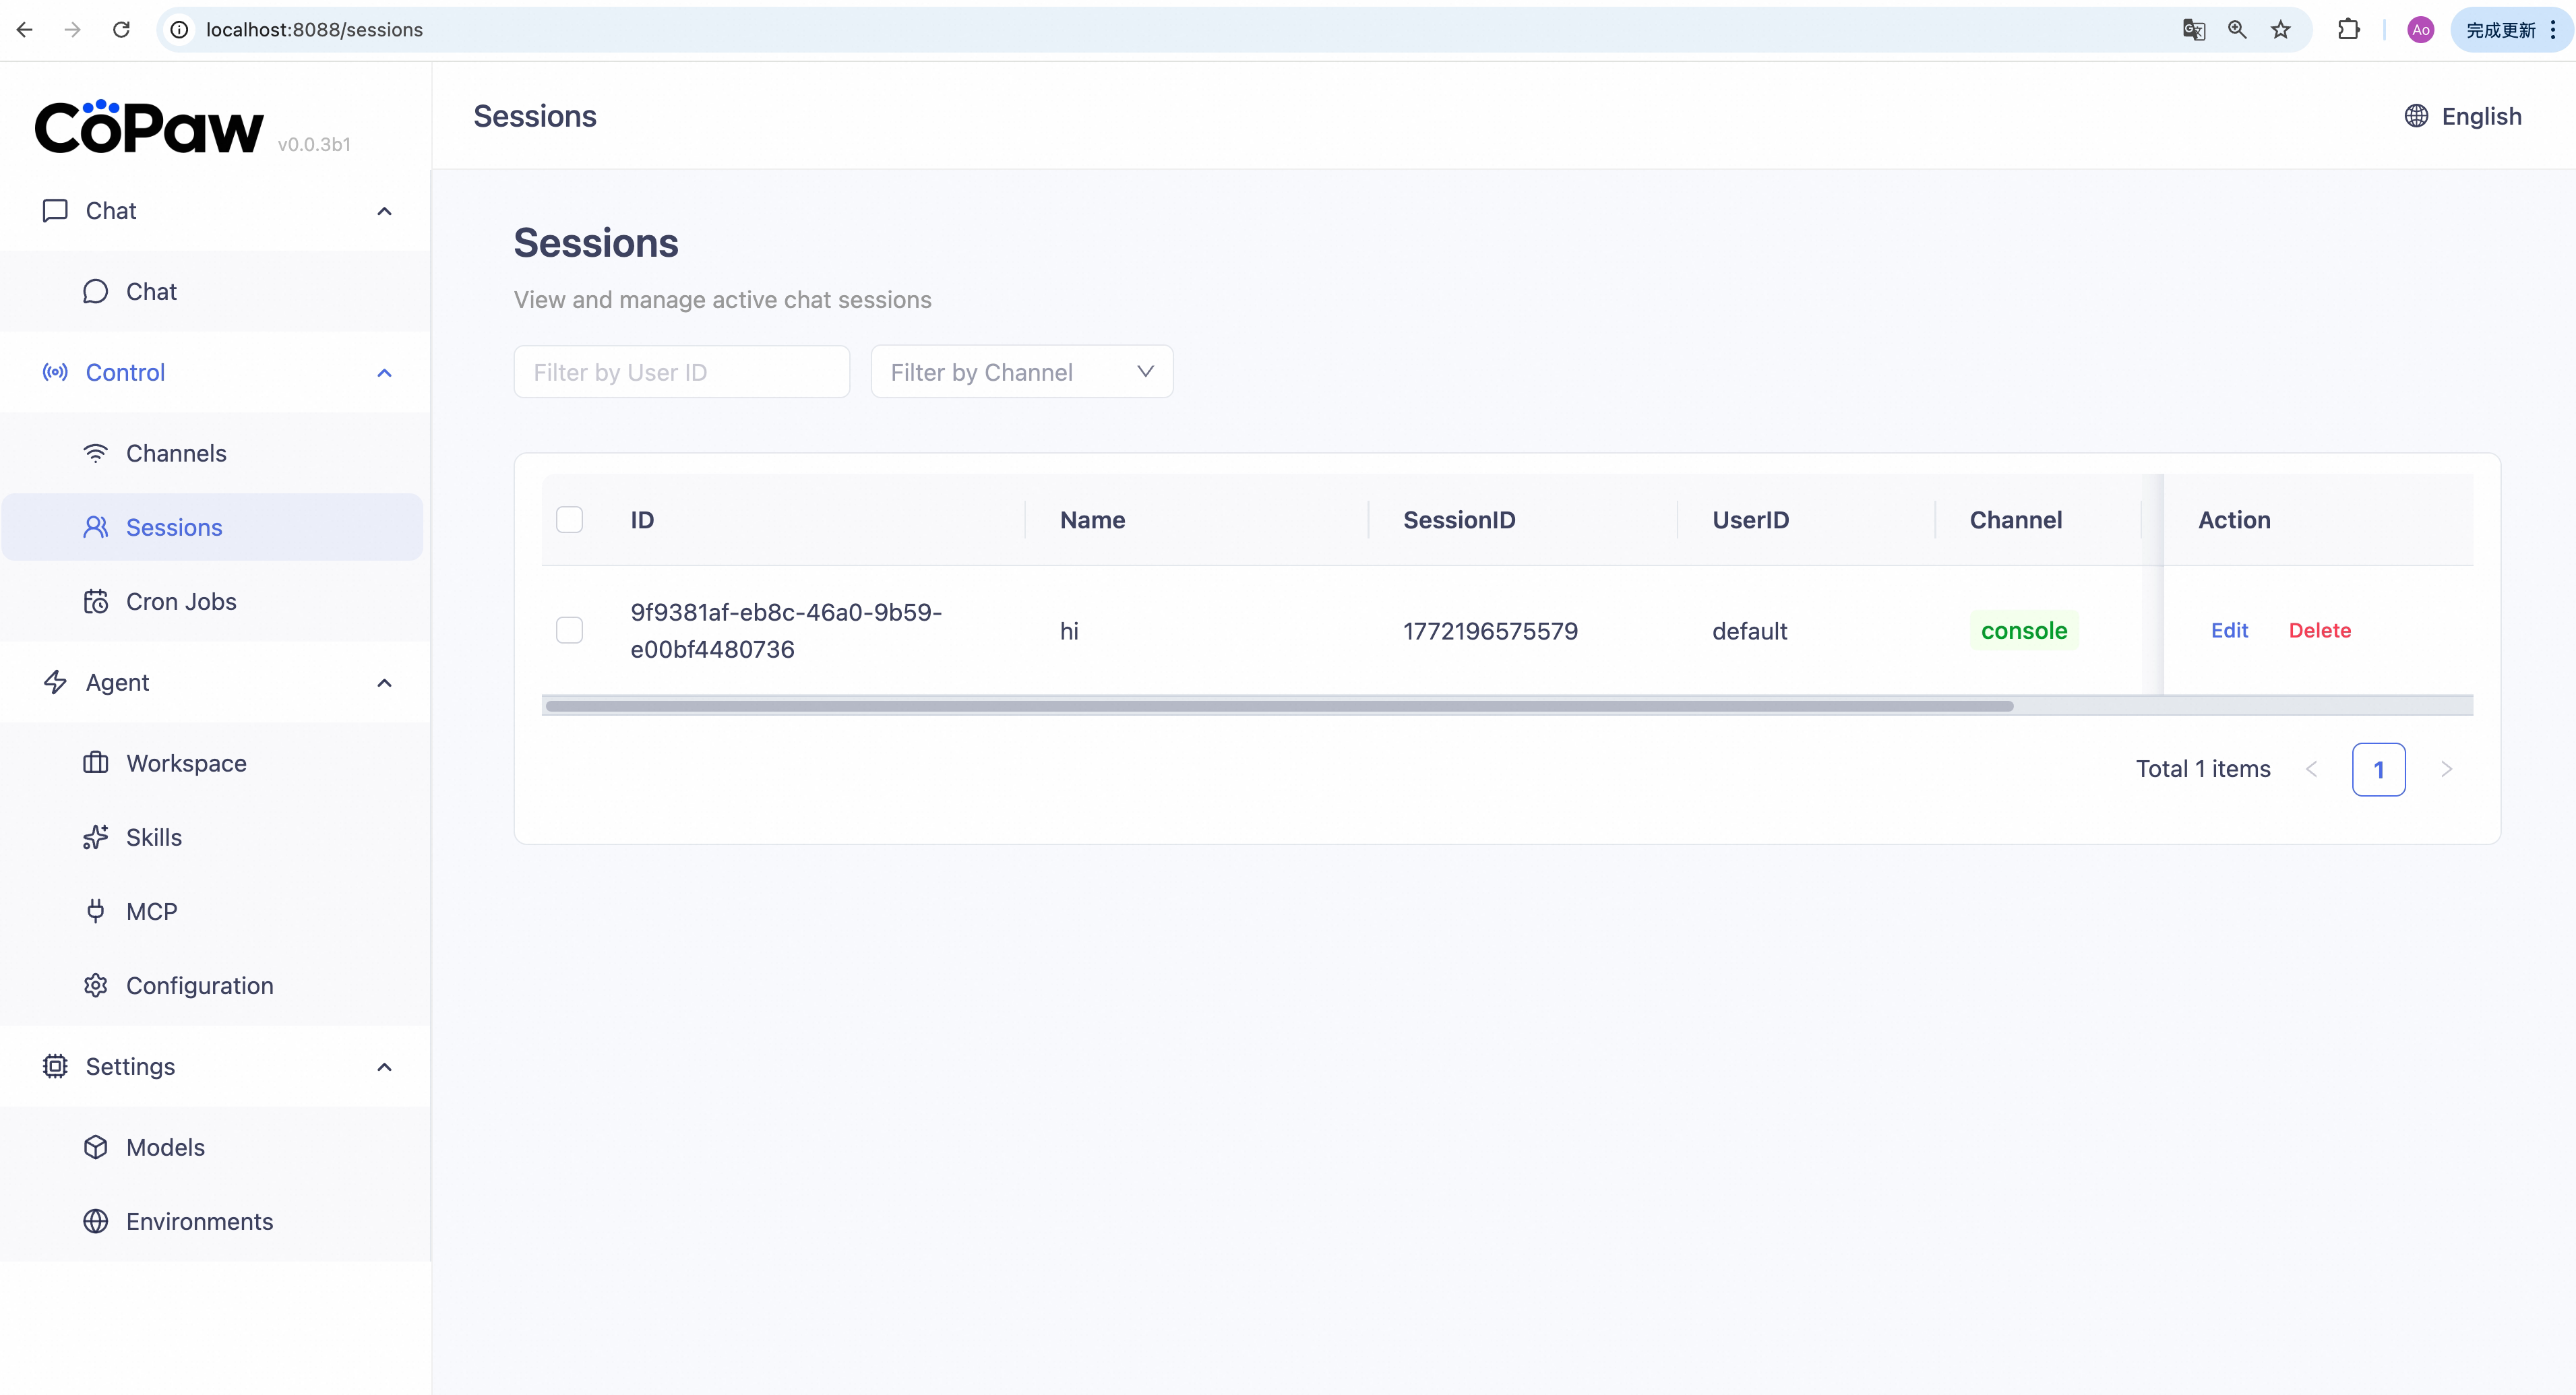Screen dimensions: 2576x1395
Task: Click the browser extensions puzzle icon
Action: point(2348,30)
